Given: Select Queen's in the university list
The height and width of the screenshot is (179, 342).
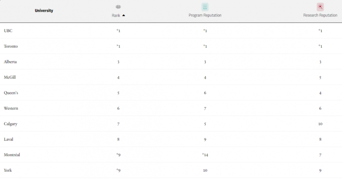Looking at the screenshot, I should (x=11, y=93).
